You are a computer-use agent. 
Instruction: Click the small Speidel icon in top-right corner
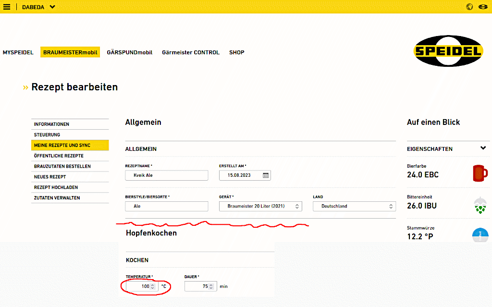tap(483, 7)
